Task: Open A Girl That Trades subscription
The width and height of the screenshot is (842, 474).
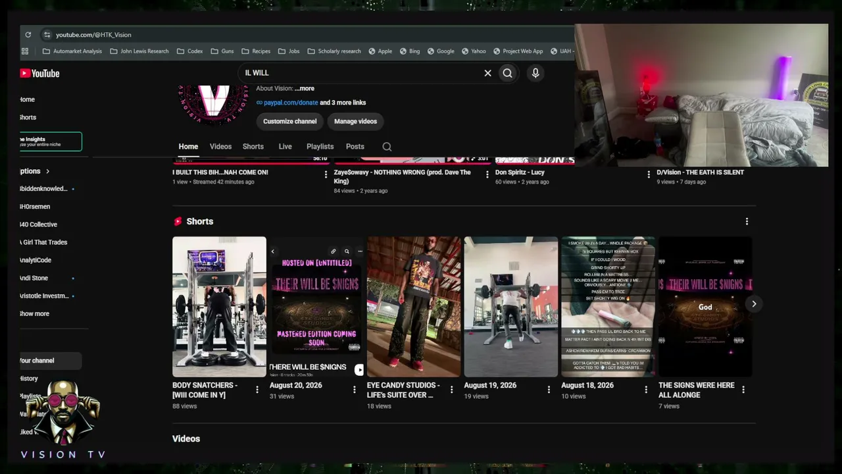Action: pyautogui.click(x=43, y=242)
